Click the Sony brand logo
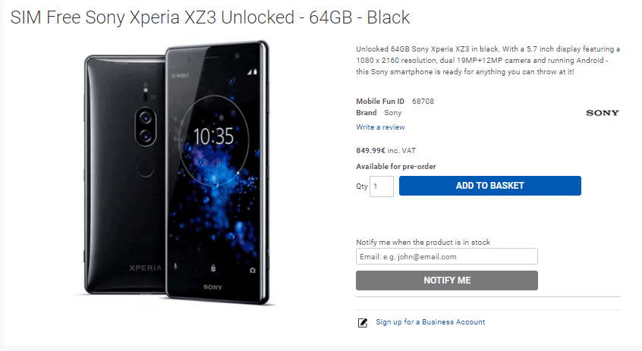Image resolution: width=642 pixels, height=351 pixels. coord(603,113)
